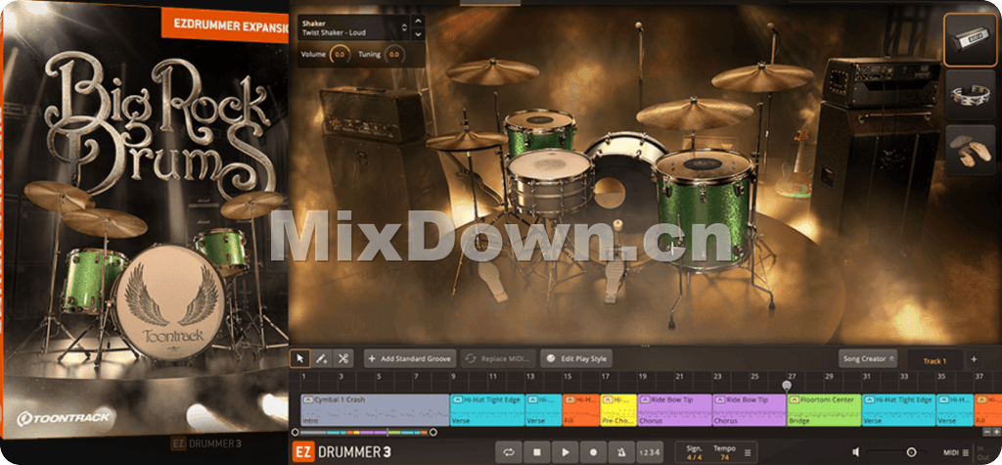Click the upper left crash cymbal
The width and height of the screenshot is (1002, 465).
[x=491, y=71]
